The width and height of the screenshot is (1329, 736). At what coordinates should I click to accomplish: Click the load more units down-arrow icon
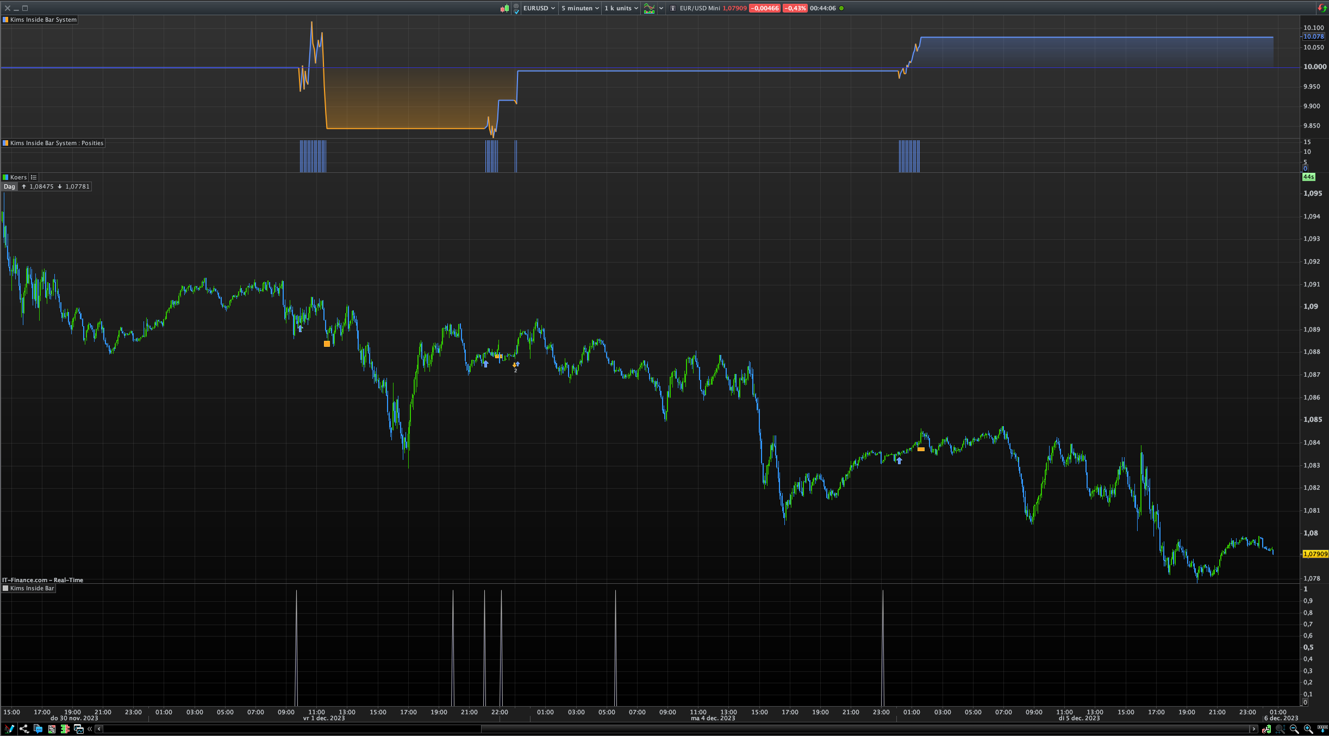[x=1322, y=729]
